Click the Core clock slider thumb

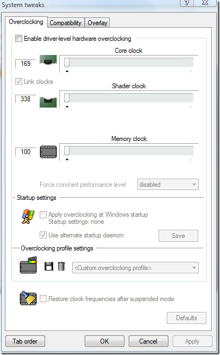click(x=67, y=63)
